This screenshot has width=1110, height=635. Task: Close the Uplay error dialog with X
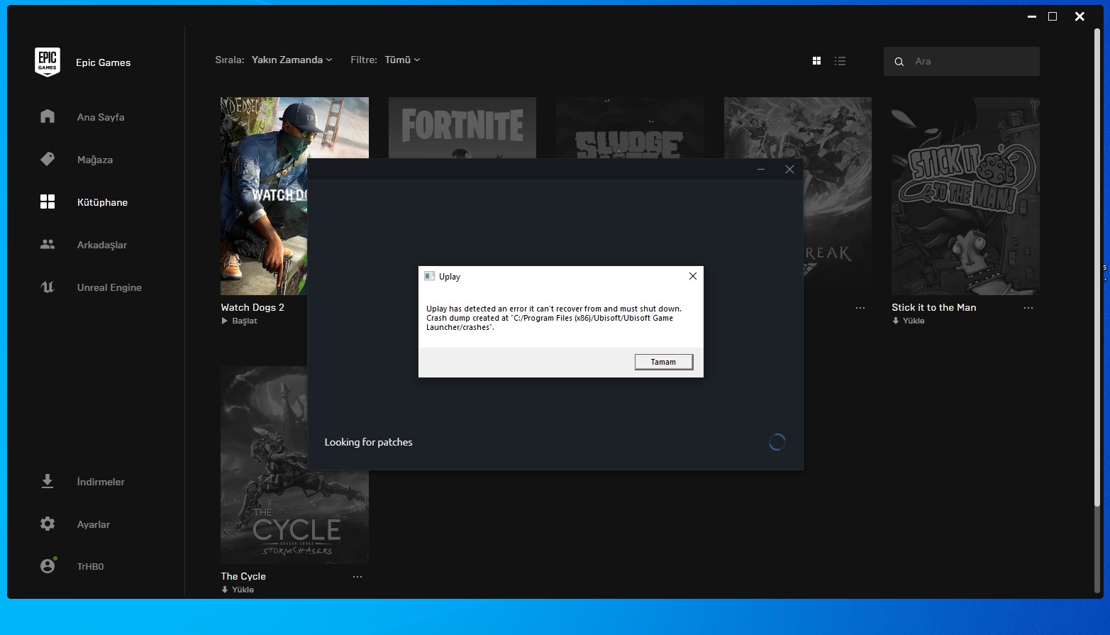click(x=693, y=276)
